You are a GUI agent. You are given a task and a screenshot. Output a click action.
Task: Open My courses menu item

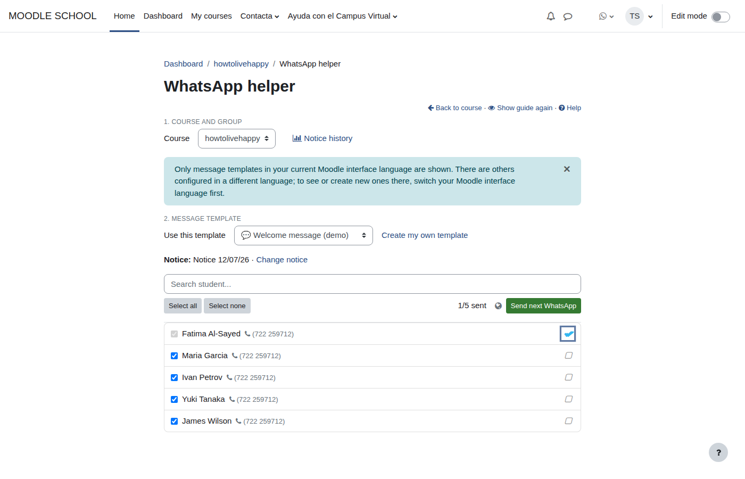(211, 16)
